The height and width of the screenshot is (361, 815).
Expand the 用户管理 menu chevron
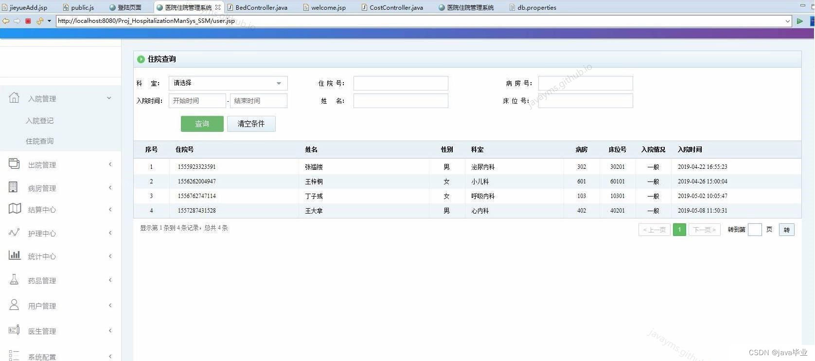[110, 306]
